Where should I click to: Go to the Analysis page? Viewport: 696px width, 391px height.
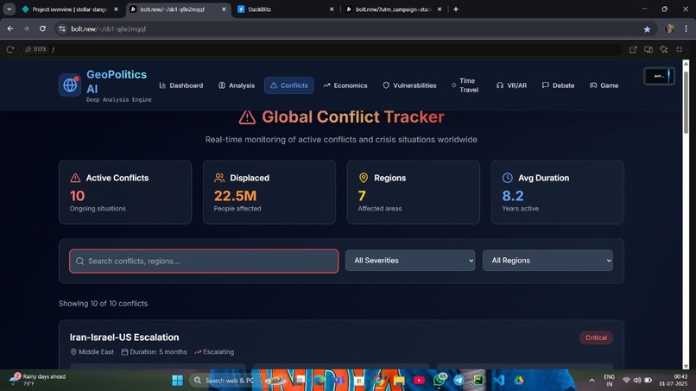[237, 85]
